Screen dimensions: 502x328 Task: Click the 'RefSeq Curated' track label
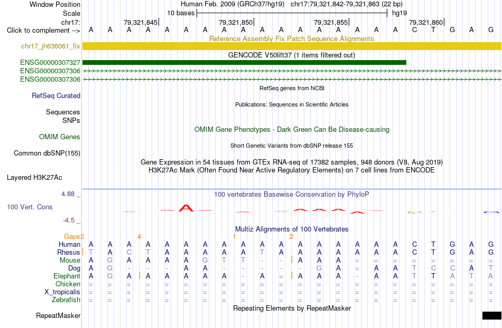(55, 95)
